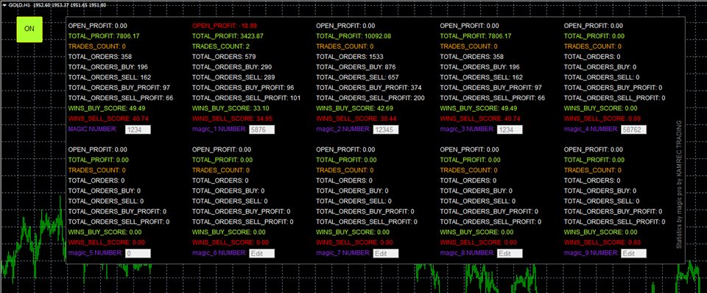This screenshot has height=293, width=707.
Task: Select the magic_4 NUMBER: label text
Action: tap(591, 130)
